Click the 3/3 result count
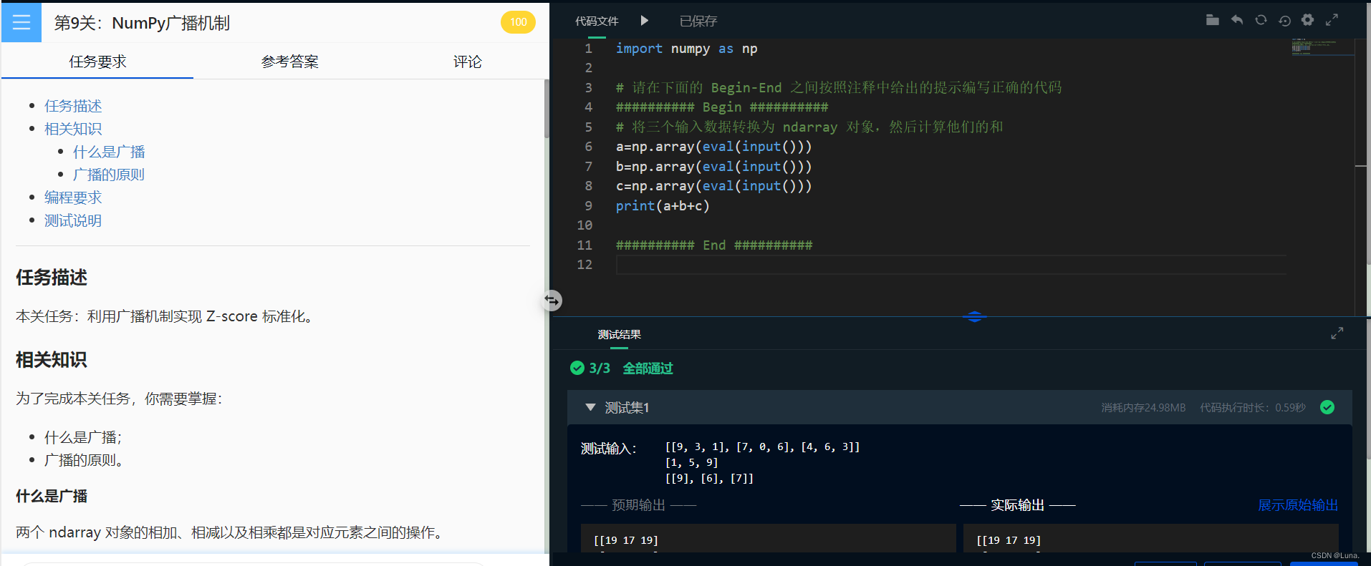 pos(600,369)
